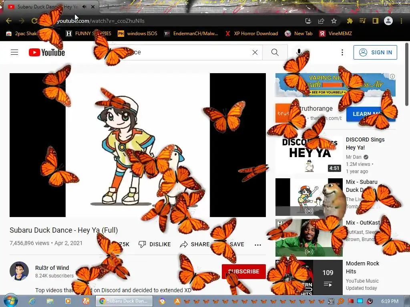This screenshot has height=307, width=410.
Task: Open Rul3r of Wind channel avatar
Action: click(19, 271)
